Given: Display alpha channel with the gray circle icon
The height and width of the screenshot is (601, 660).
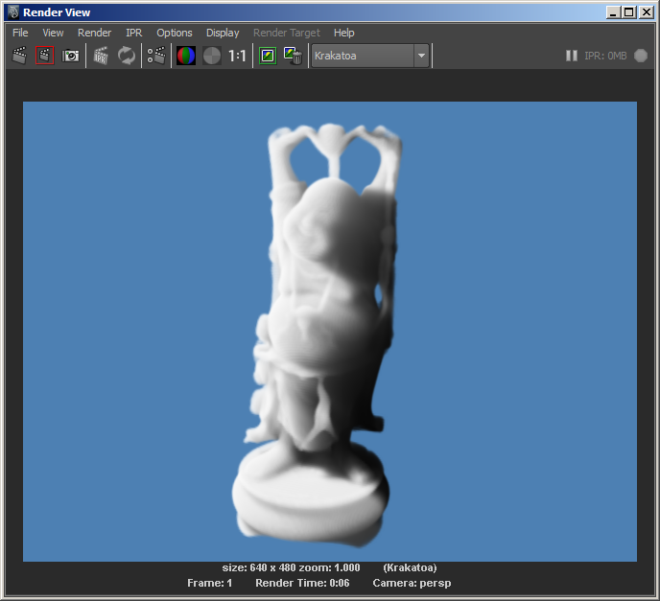Looking at the screenshot, I should coord(212,56).
